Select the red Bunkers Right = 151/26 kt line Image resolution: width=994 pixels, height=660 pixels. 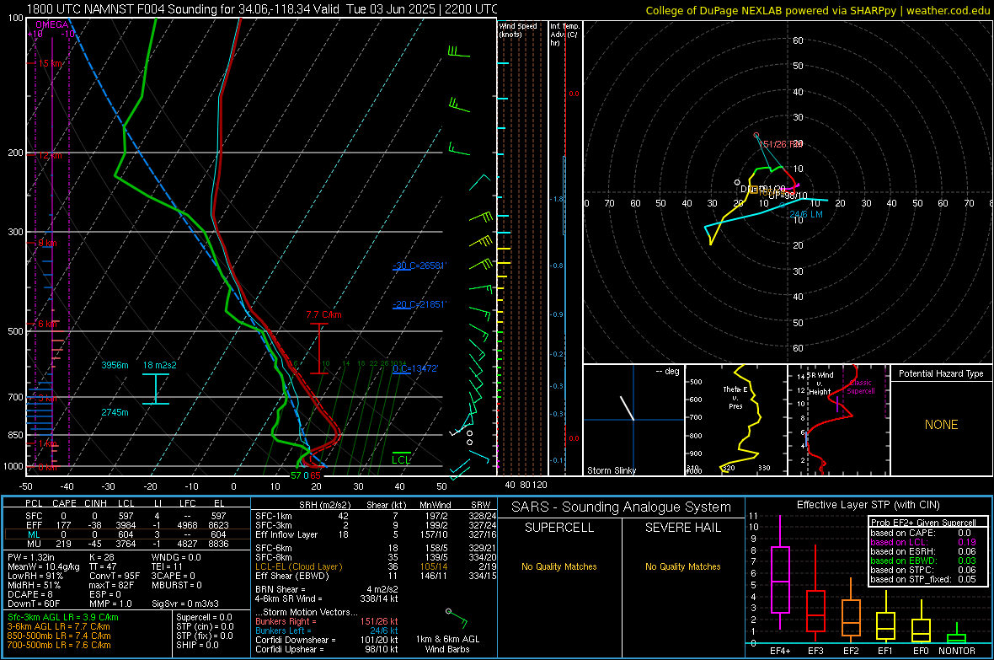coord(327,621)
